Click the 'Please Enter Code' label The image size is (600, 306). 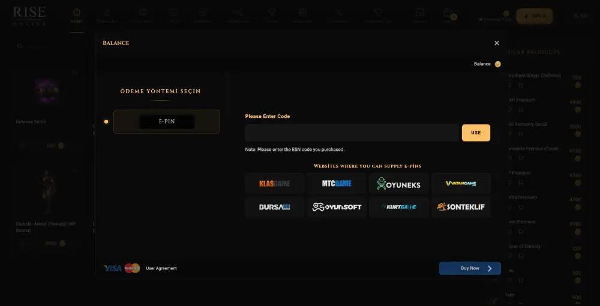pos(268,117)
